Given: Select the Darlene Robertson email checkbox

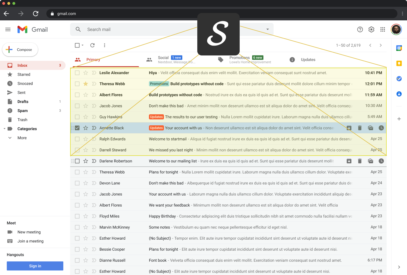Looking at the screenshot, I should (77, 161).
